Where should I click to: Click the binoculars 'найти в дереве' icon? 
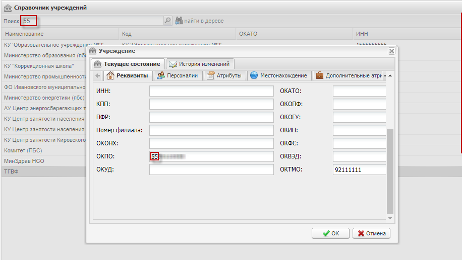[179, 21]
